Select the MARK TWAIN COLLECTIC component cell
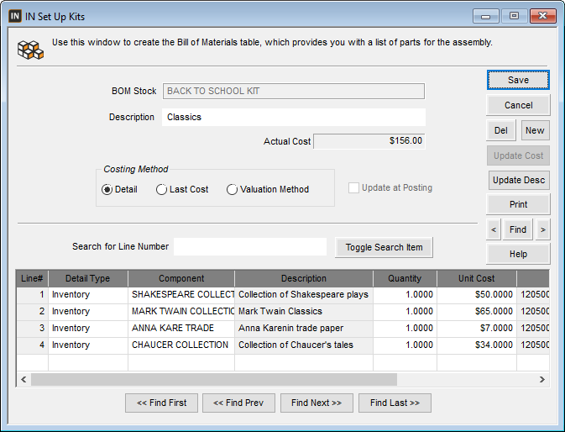The width and height of the screenshot is (565, 432). click(x=181, y=311)
